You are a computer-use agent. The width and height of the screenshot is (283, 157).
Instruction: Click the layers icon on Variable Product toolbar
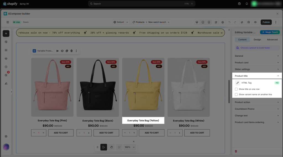(x=62, y=51)
